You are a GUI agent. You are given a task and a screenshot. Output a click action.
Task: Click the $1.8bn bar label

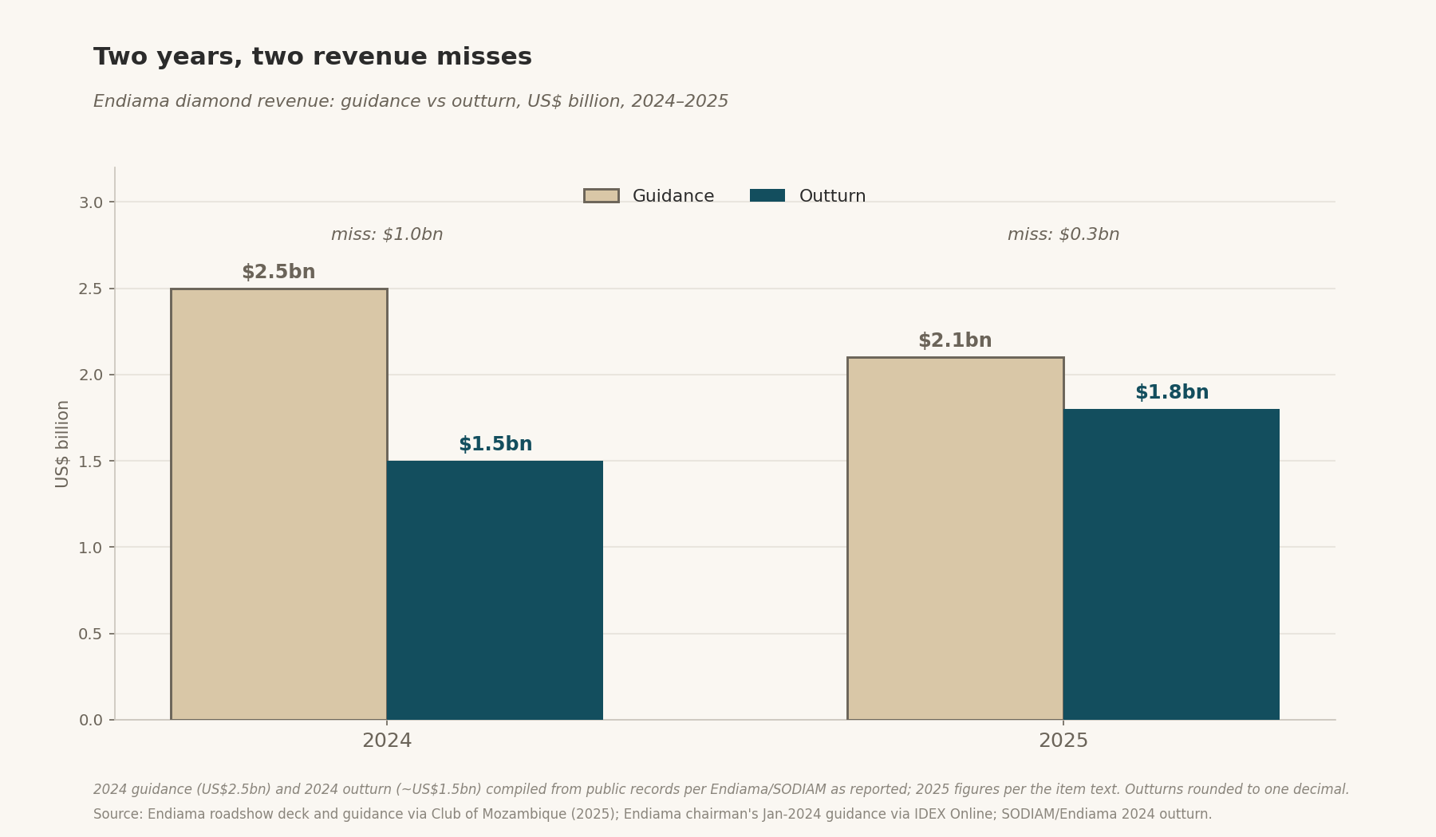point(1172,392)
